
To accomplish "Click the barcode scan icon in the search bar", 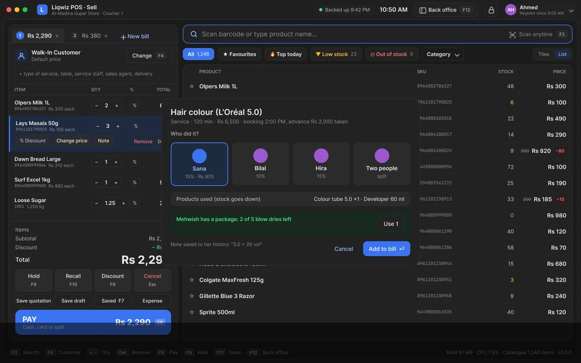I will pos(512,35).
